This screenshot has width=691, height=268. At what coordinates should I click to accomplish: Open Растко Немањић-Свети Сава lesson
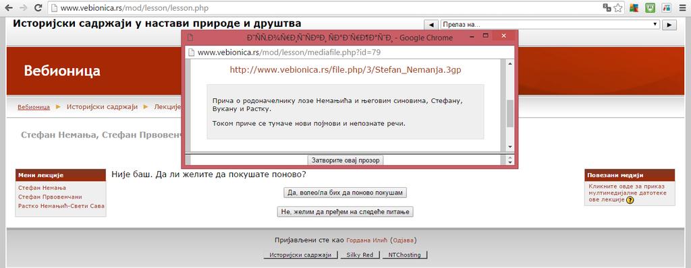[x=61, y=206]
